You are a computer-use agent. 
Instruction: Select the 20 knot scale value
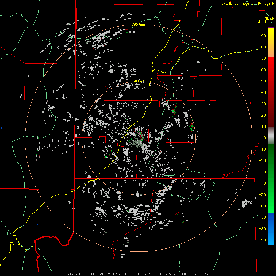(x=263, y=115)
